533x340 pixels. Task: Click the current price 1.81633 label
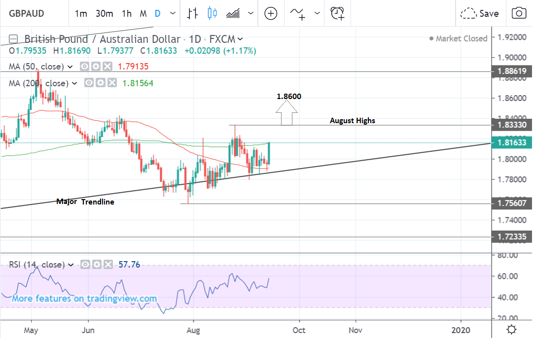pyautogui.click(x=512, y=143)
